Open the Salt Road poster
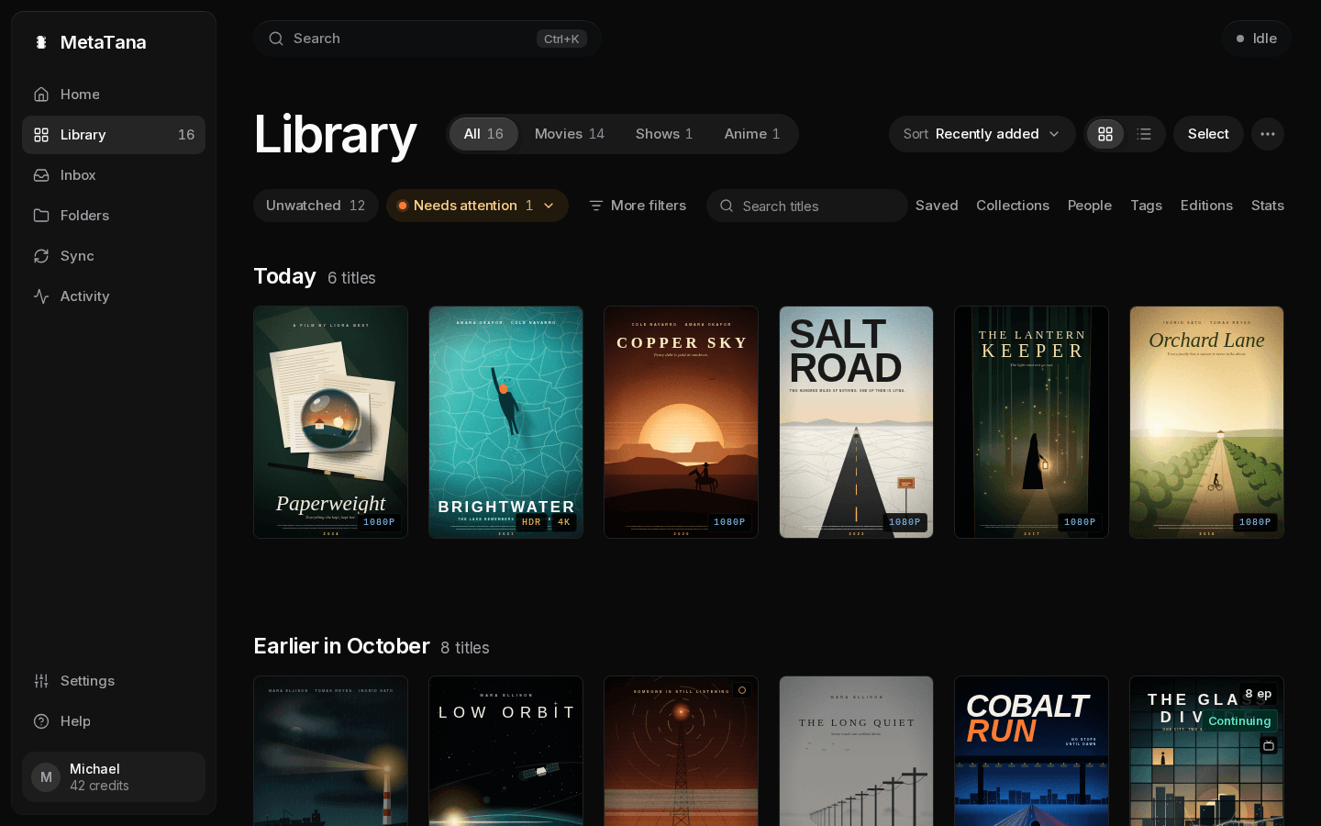 click(856, 422)
